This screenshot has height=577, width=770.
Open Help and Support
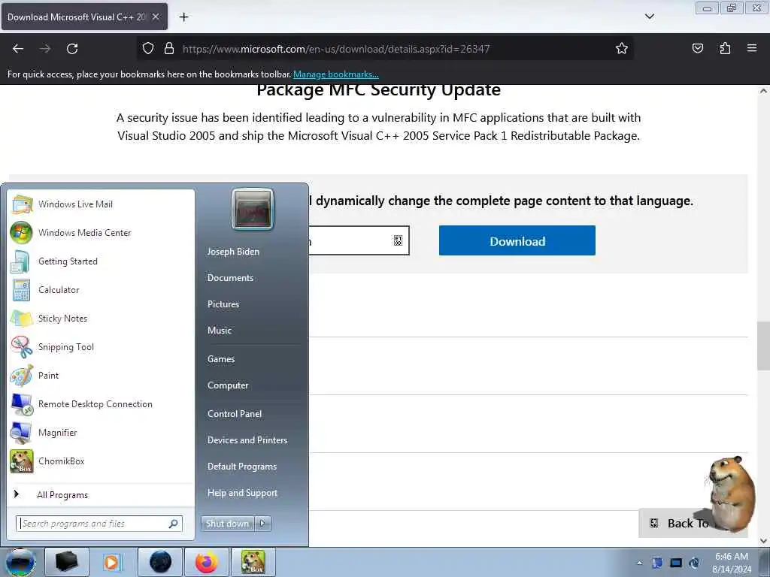click(x=242, y=493)
